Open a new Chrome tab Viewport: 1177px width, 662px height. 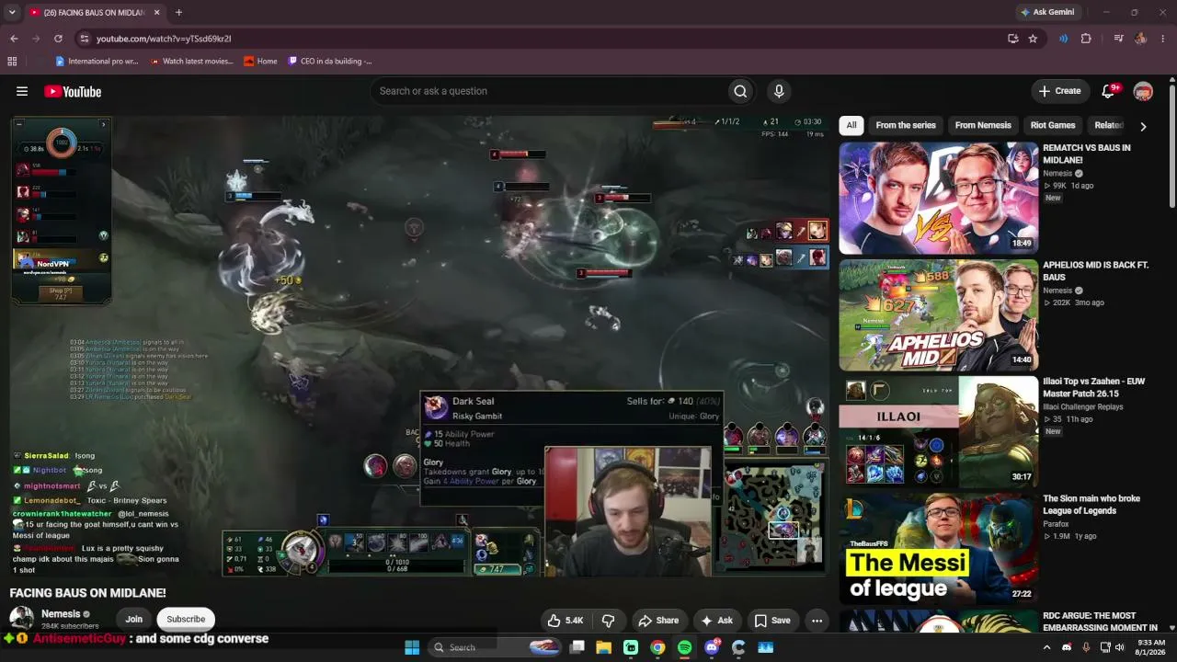[x=178, y=12]
